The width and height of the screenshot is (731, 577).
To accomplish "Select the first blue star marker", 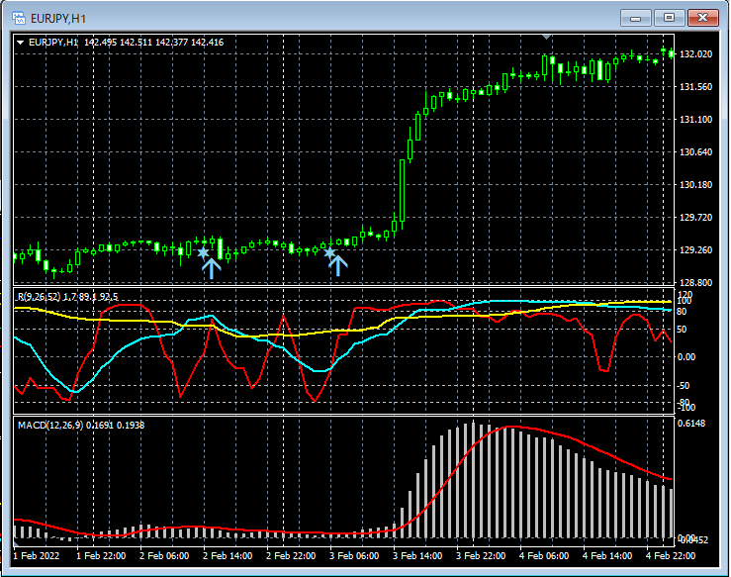I will coord(203,253).
